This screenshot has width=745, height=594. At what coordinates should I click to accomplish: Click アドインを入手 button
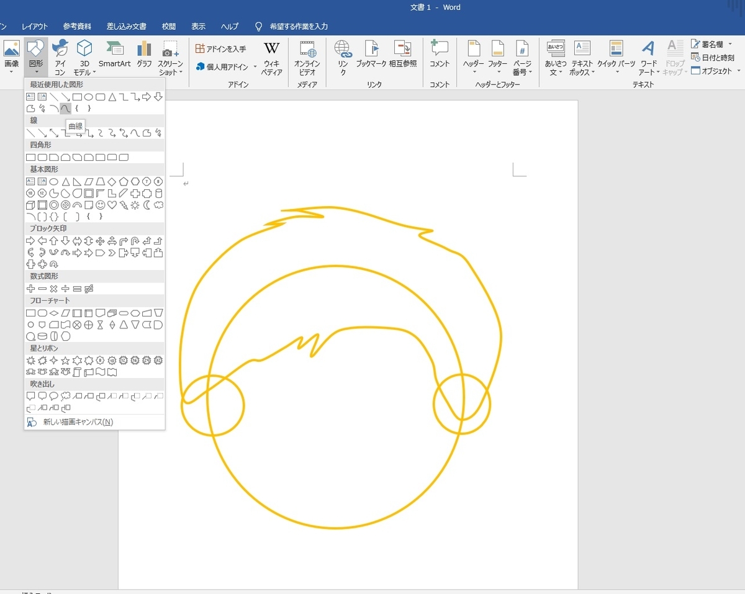(221, 48)
